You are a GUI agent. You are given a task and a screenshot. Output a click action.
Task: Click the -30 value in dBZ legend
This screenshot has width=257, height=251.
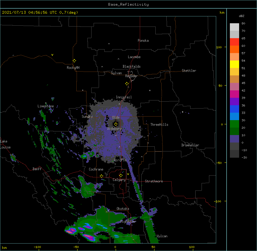(244, 157)
